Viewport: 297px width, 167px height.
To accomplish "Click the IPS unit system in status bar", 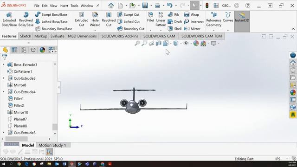I will (278, 159).
